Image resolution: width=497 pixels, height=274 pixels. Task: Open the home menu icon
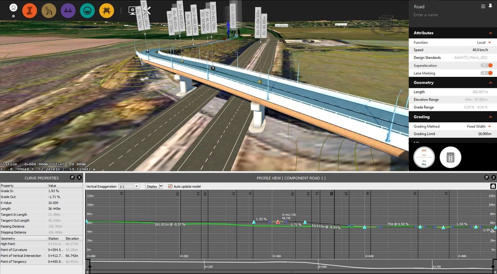(13, 7)
